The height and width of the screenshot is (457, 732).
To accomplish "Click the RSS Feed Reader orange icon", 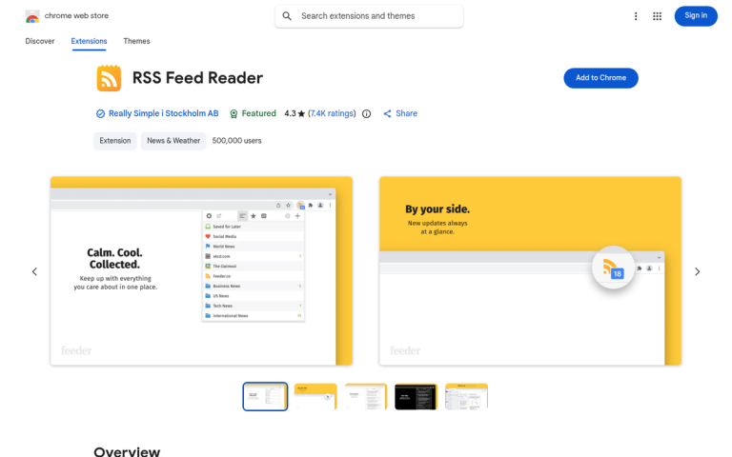I will (x=109, y=78).
